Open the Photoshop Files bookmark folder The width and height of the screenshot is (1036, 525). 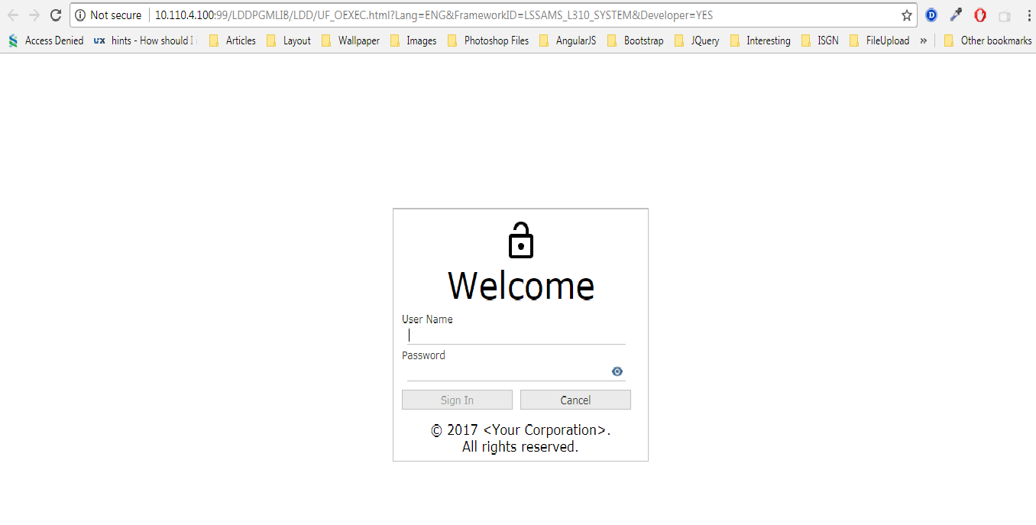pyautogui.click(x=488, y=41)
